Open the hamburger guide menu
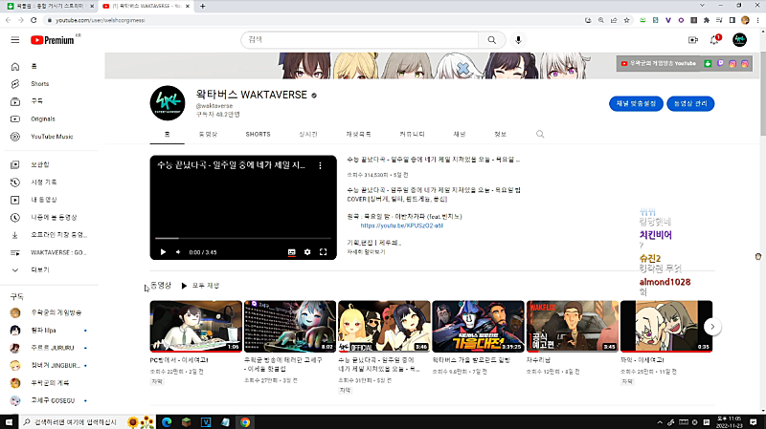 [x=14, y=39]
